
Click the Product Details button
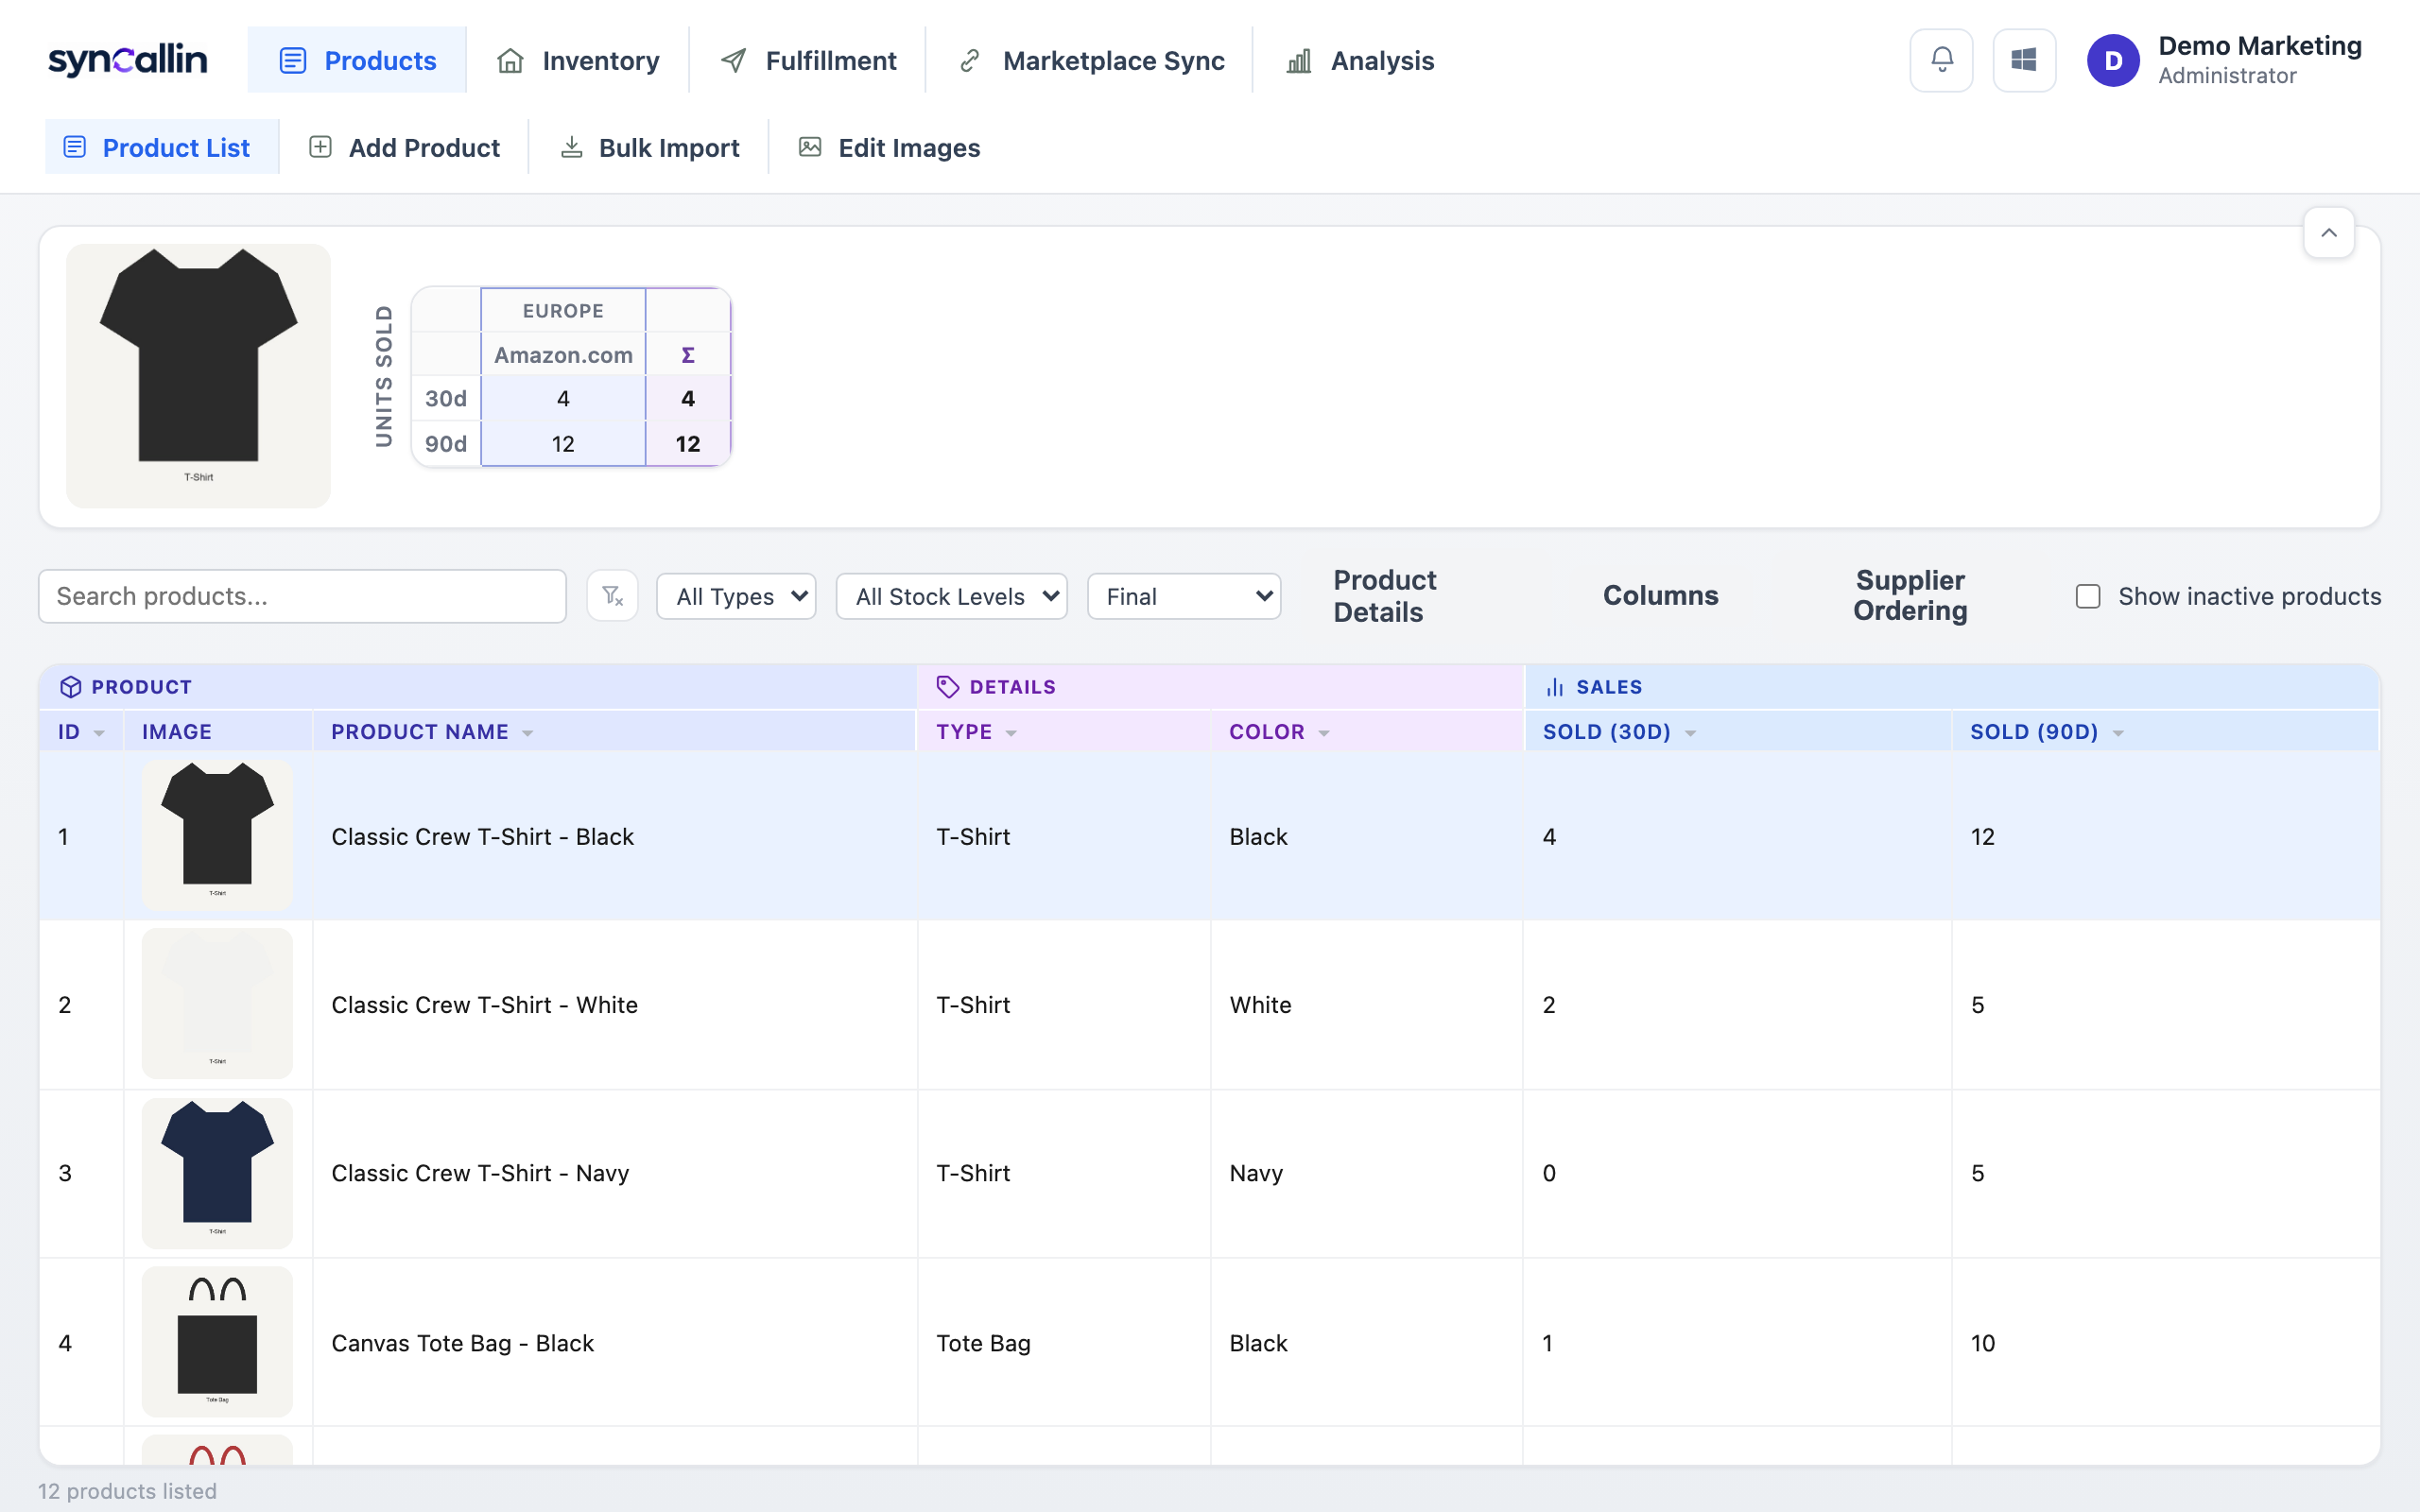tap(1384, 596)
